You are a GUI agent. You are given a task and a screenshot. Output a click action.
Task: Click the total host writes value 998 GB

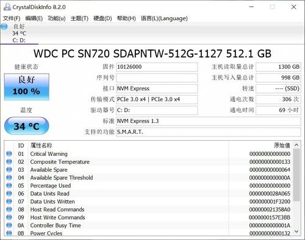pos(278,78)
